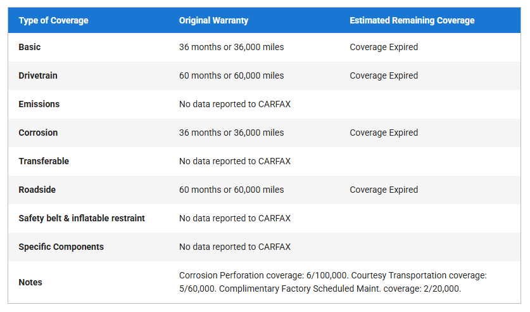
Task: Click the Corrosion row label
Action: point(38,133)
